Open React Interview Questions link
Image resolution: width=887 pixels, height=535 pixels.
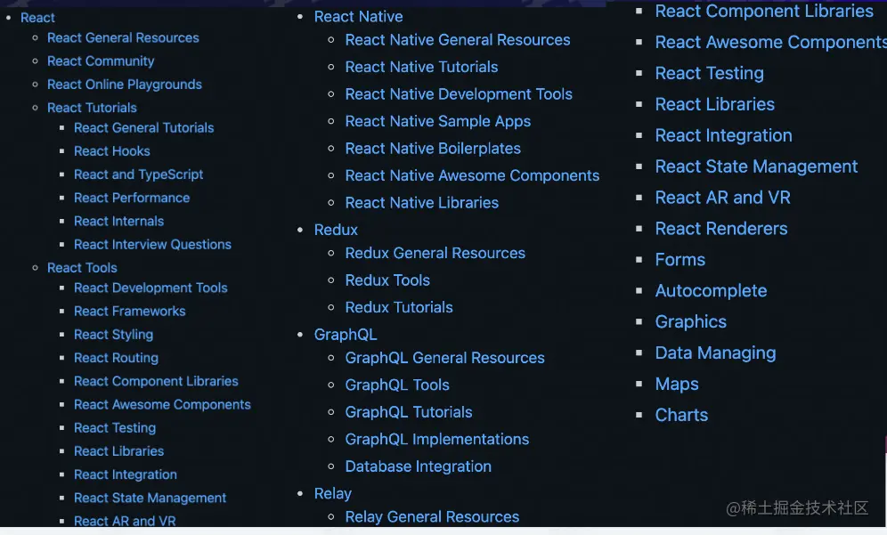coord(153,244)
